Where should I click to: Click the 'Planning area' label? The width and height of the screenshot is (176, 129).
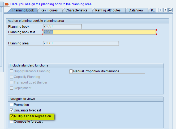click(18, 43)
